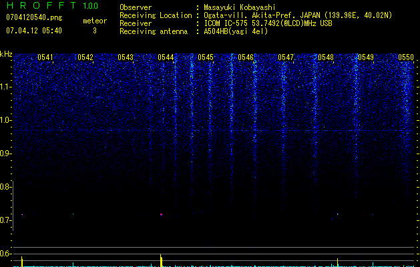Click the 0547 time label
420x267 pixels.
click(286, 57)
